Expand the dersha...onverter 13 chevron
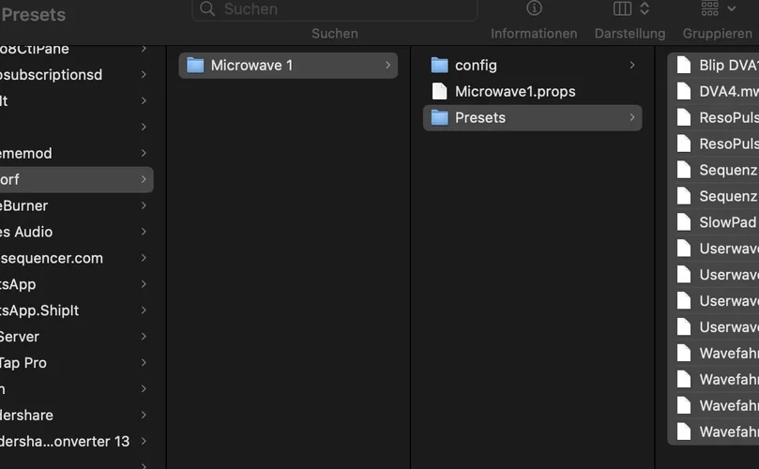The width and height of the screenshot is (759, 469). point(144,441)
